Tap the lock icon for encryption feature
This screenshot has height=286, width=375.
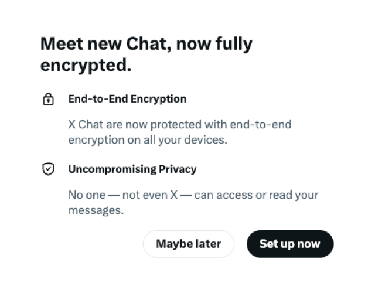(x=48, y=99)
